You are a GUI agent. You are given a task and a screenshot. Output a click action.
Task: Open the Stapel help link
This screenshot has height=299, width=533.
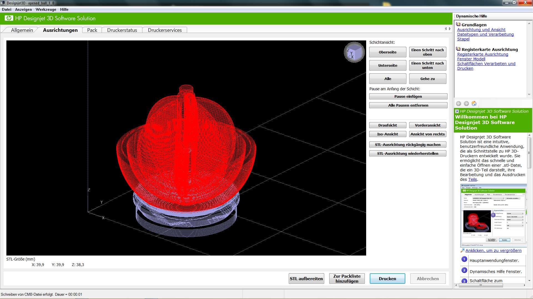tap(463, 39)
